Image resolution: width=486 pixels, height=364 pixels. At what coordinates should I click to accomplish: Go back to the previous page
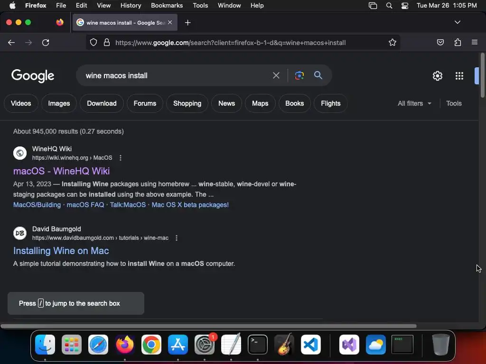11,42
